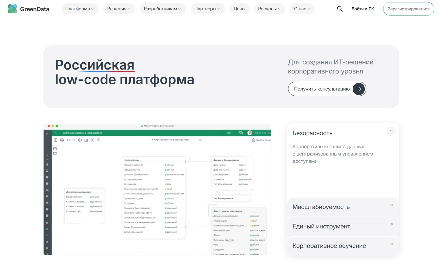Open the Партнеры menu

pos(207,9)
